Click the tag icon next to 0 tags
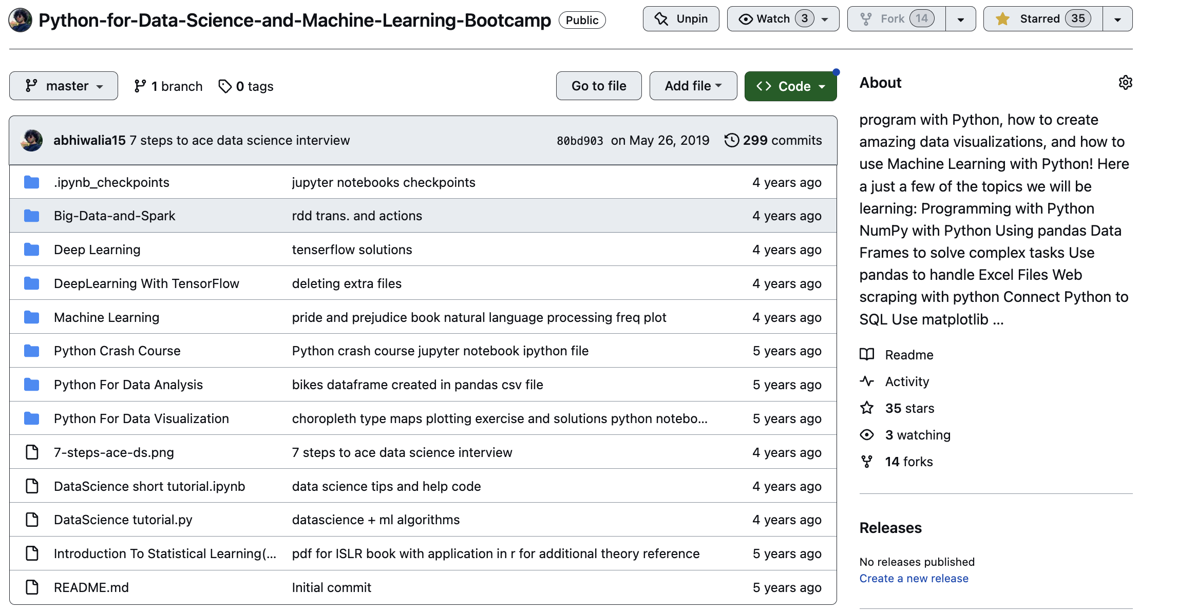Viewport: 1177px width, 611px height. 225,86
